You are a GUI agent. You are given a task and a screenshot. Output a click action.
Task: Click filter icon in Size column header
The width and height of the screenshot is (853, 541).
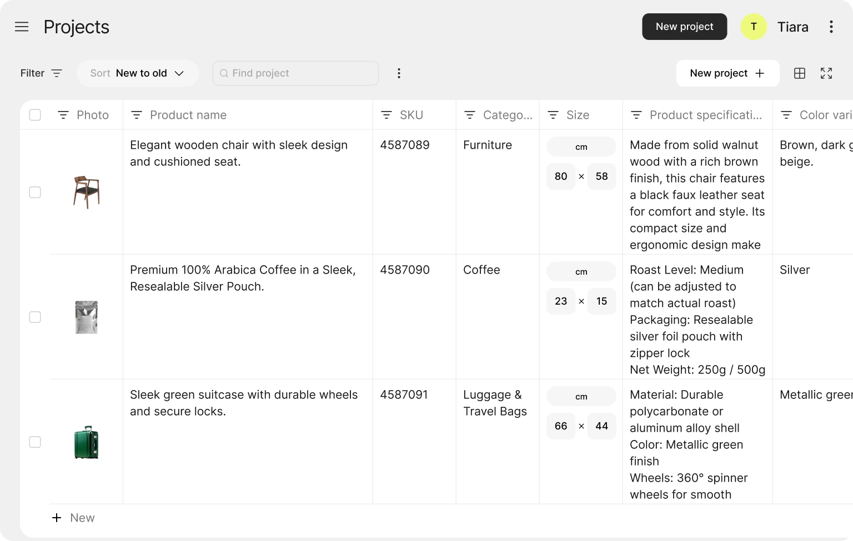pos(553,115)
